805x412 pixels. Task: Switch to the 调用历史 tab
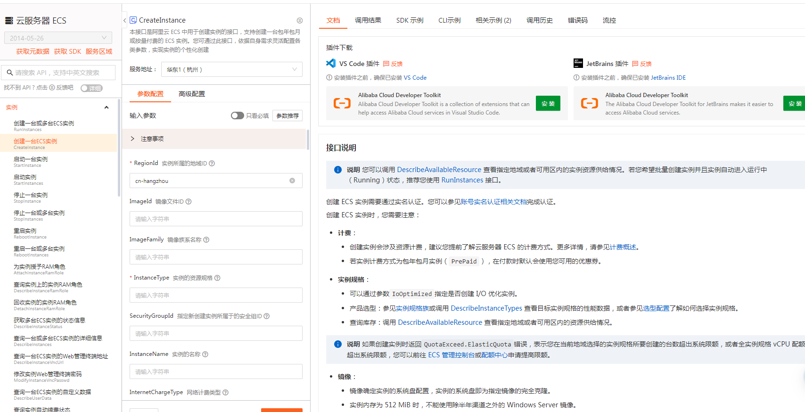point(540,20)
